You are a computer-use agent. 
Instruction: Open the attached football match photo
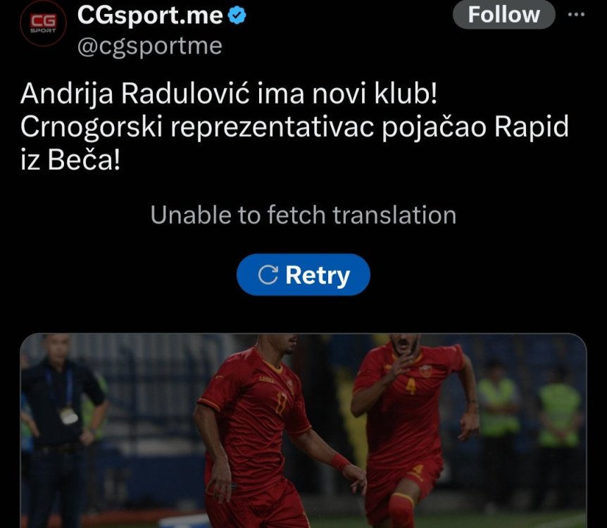303,430
